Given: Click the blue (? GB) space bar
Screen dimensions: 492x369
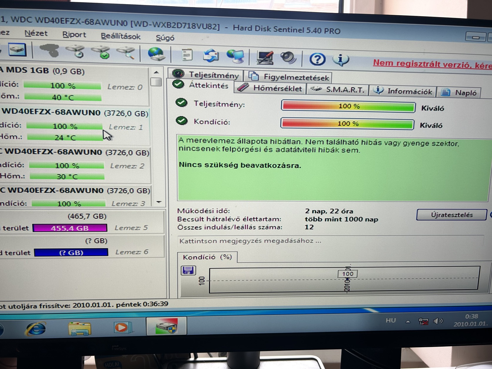Looking at the screenshot, I should tap(71, 253).
